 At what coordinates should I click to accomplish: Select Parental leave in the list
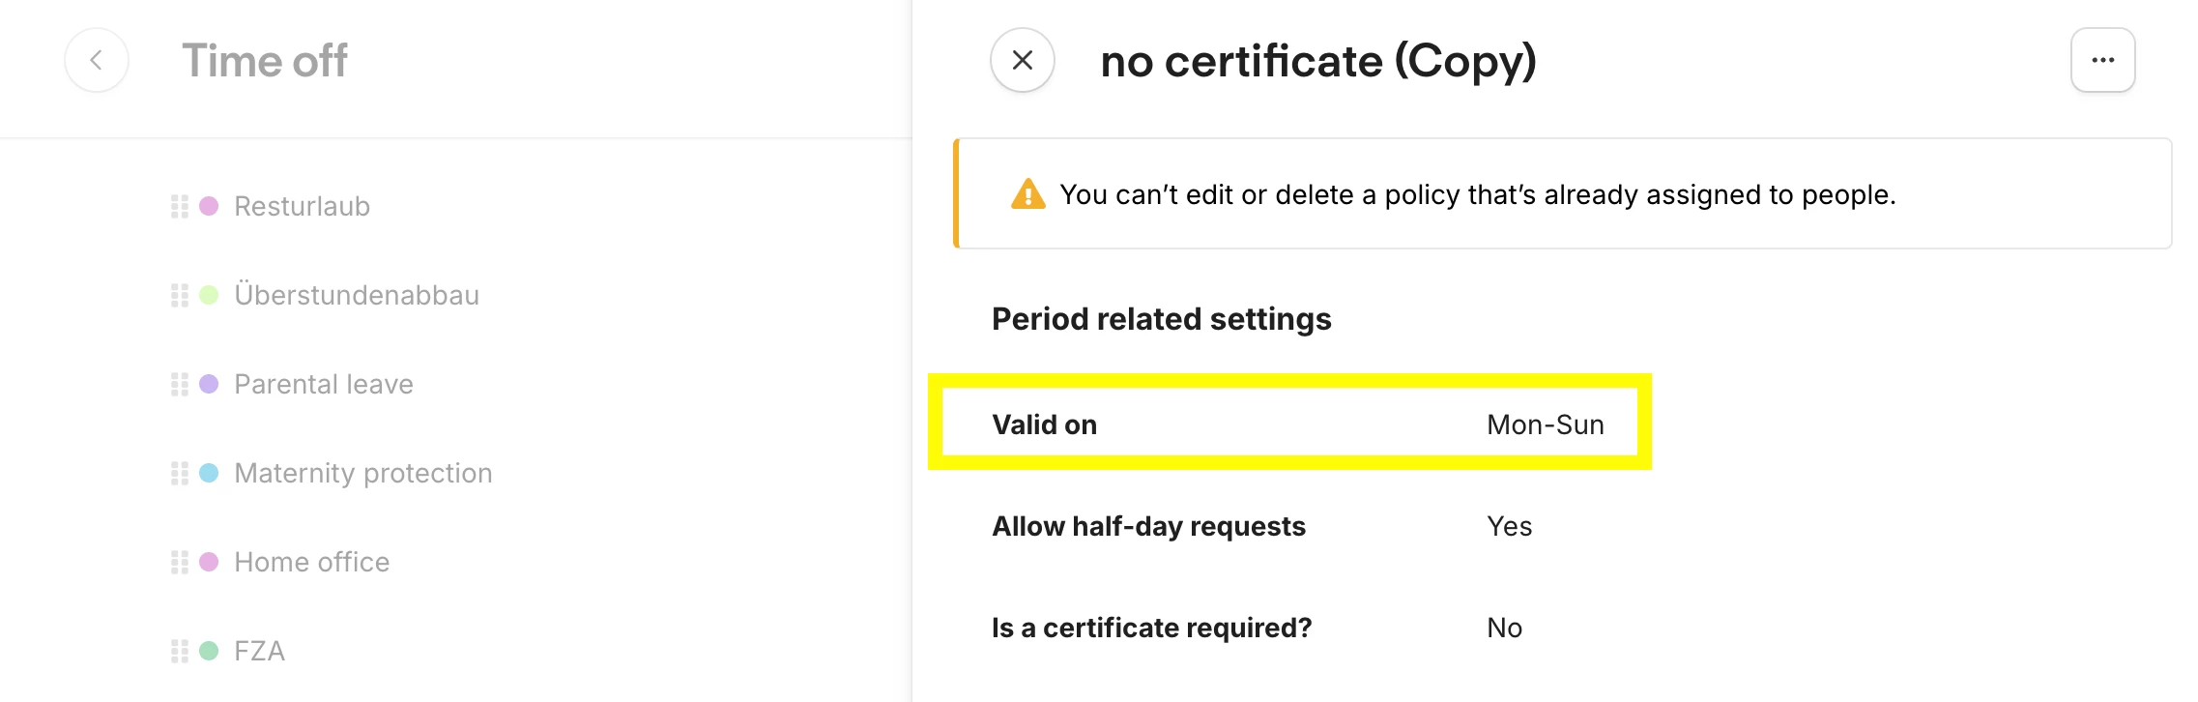[x=323, y=385]
